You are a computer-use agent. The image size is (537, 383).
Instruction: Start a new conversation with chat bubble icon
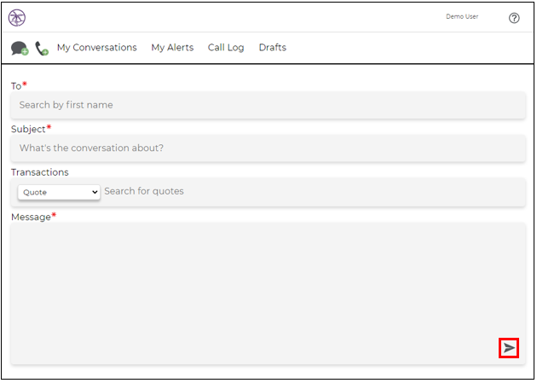click(20, 49)
